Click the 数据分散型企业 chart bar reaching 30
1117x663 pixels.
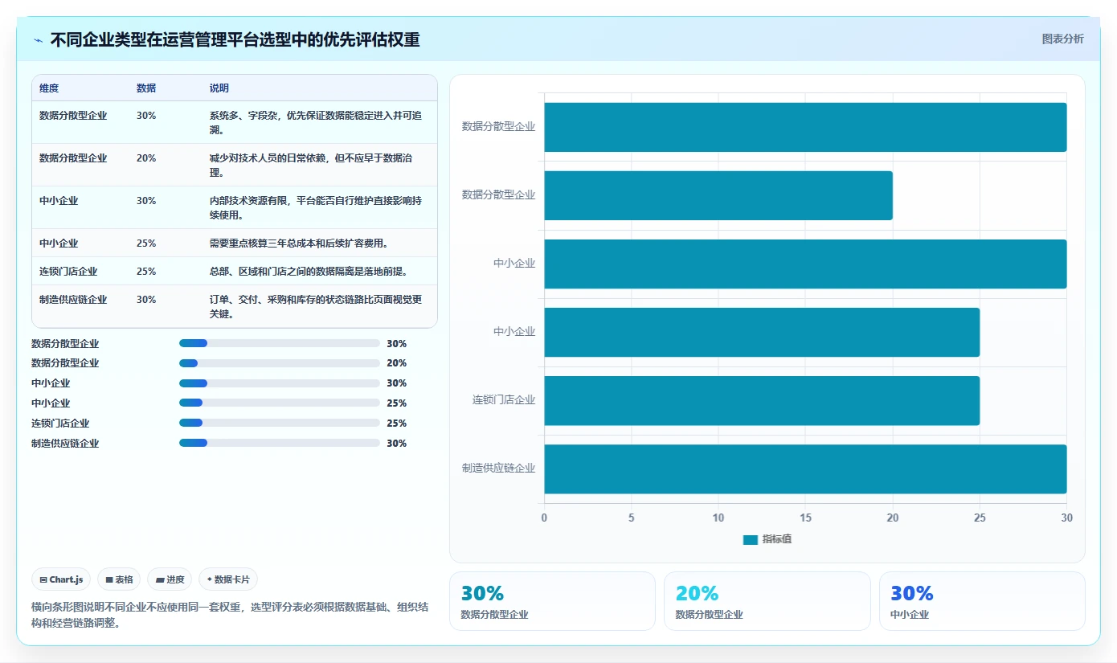[x=805, y=127]
